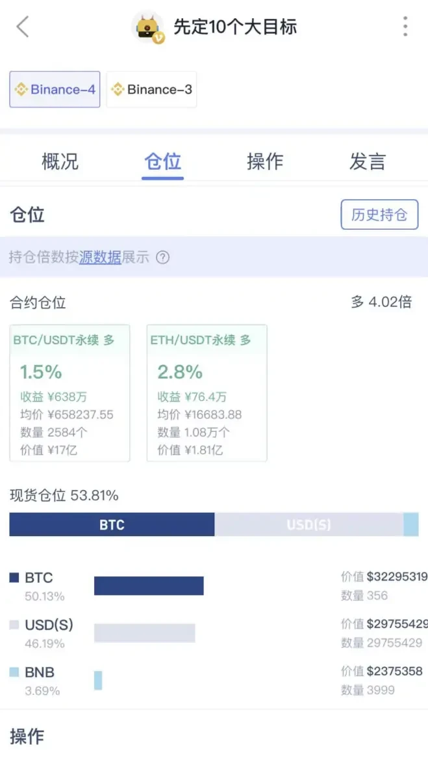Expand the BTC/USDT永续 position card

pos(69,390)
